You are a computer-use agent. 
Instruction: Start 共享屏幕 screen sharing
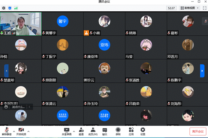coord(67,131)
